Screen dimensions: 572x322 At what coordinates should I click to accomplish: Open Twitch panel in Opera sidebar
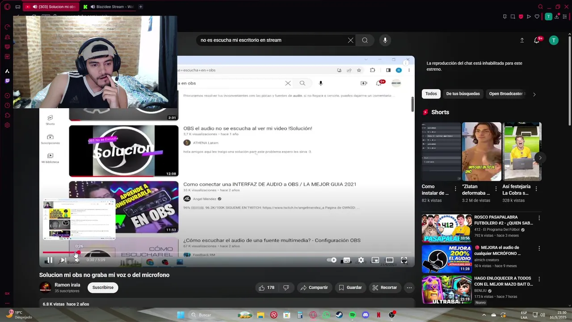click(7, 81)
